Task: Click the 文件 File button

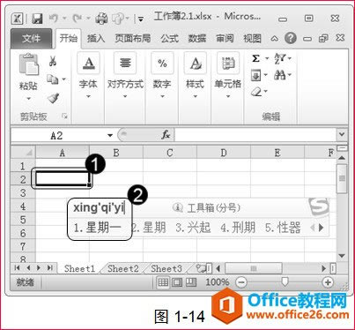Action: pyautogui.click(x=31, y=38)
